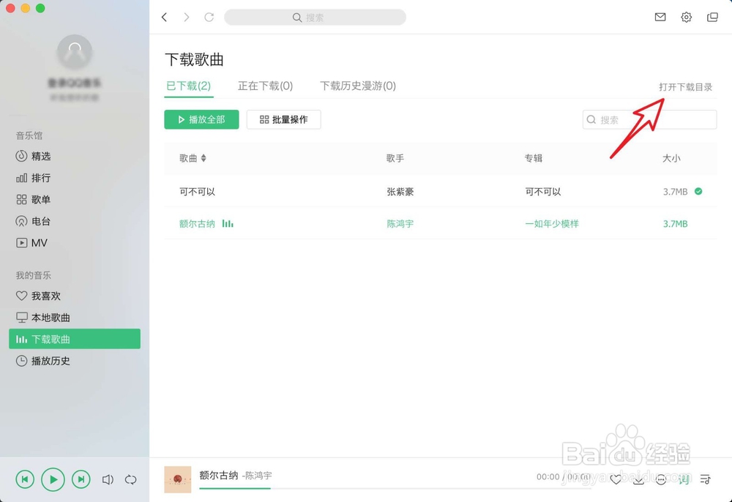Image resolution: width=732 pixels, height=502 pixels.
Task: Play the previous track
Action: pyautogui.click(x=25, y=479)
